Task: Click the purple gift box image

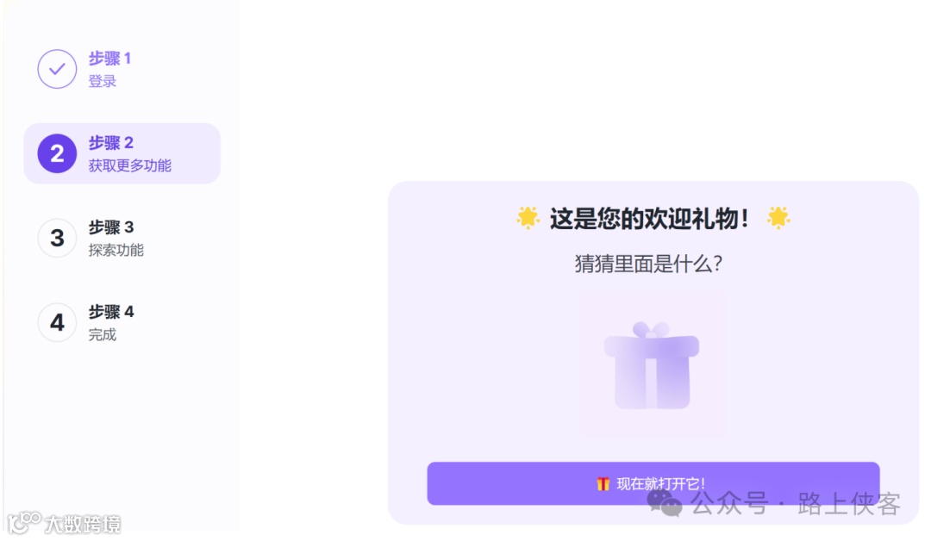Action: click(x=652, y=364)
